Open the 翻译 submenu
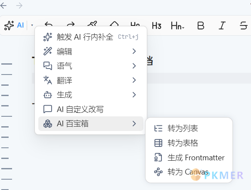 pyautogui.click(x=91, y=80)
